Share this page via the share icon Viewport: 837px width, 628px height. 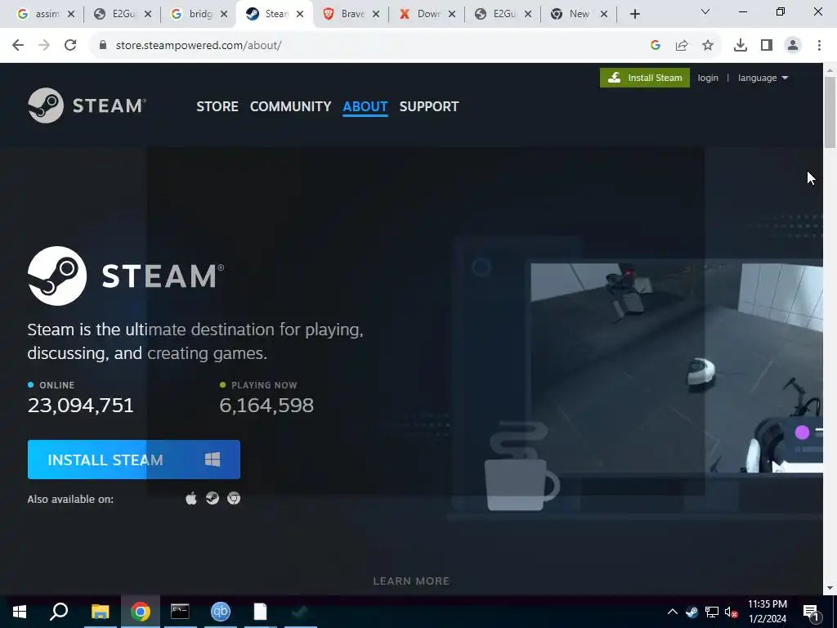pos(682,46)
